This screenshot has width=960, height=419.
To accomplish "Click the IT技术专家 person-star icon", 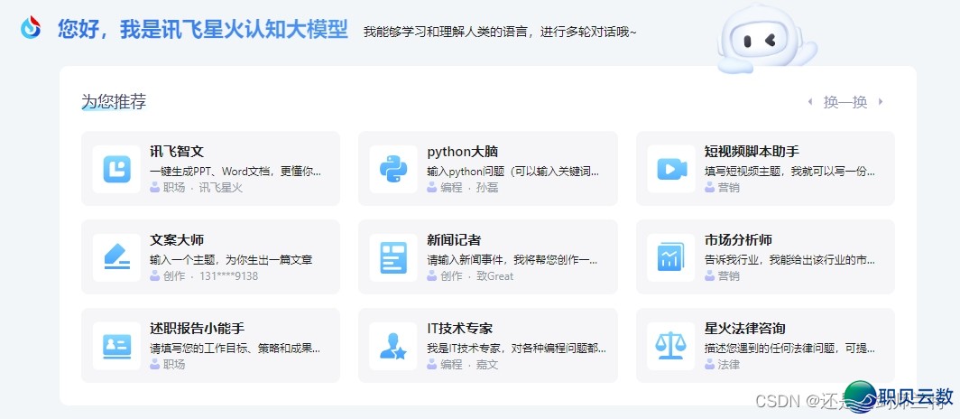I will pyautogui.click(x=393, y=346).
